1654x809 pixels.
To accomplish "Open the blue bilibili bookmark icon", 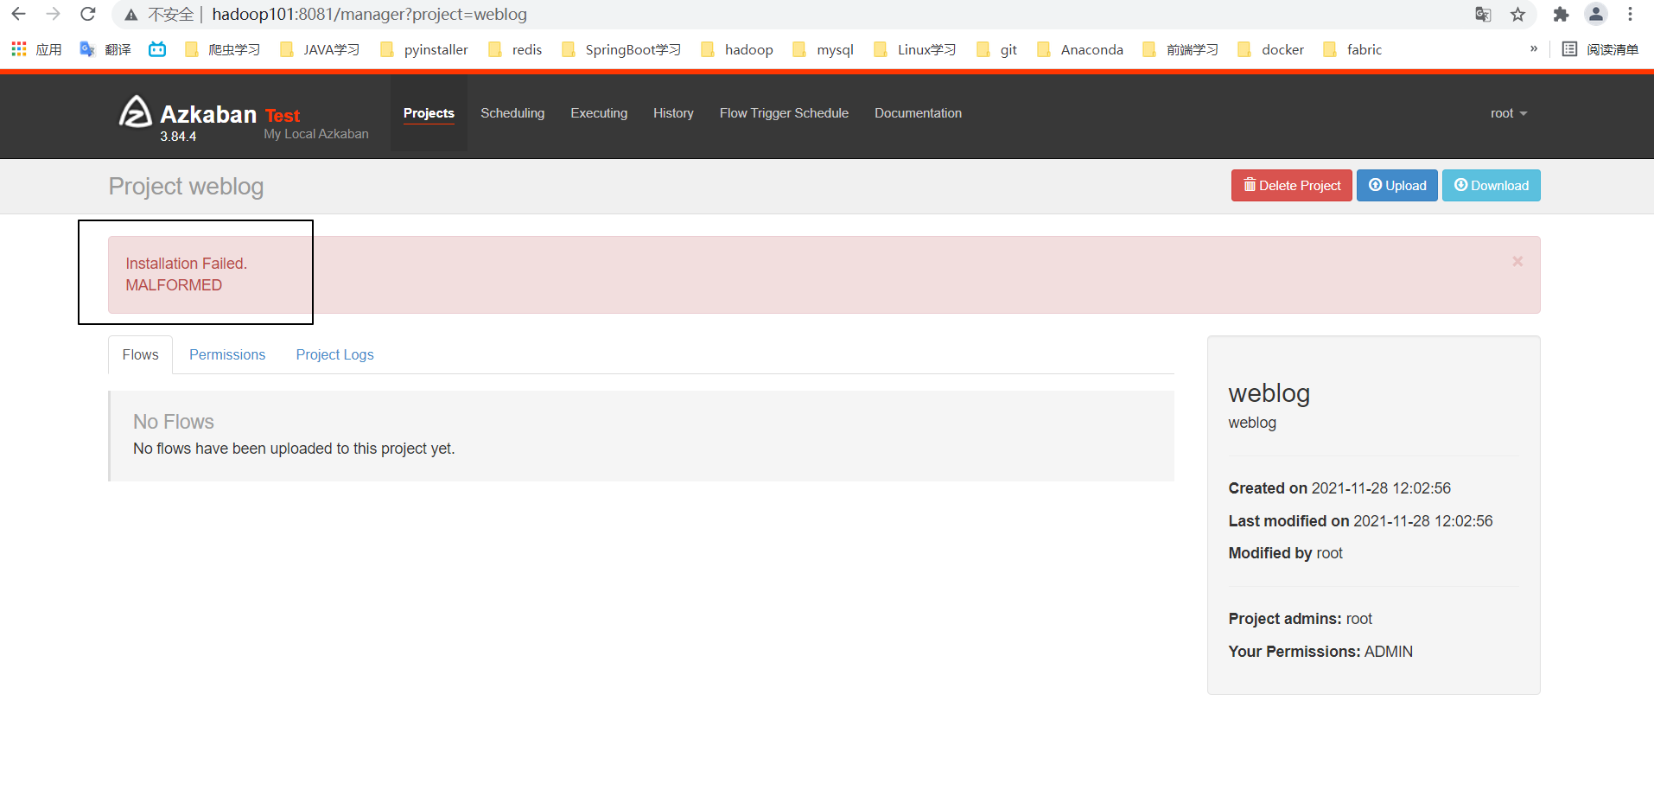I will [157, 49].
